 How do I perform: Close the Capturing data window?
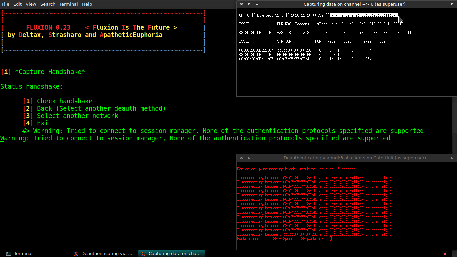click(x=241, y=4)
